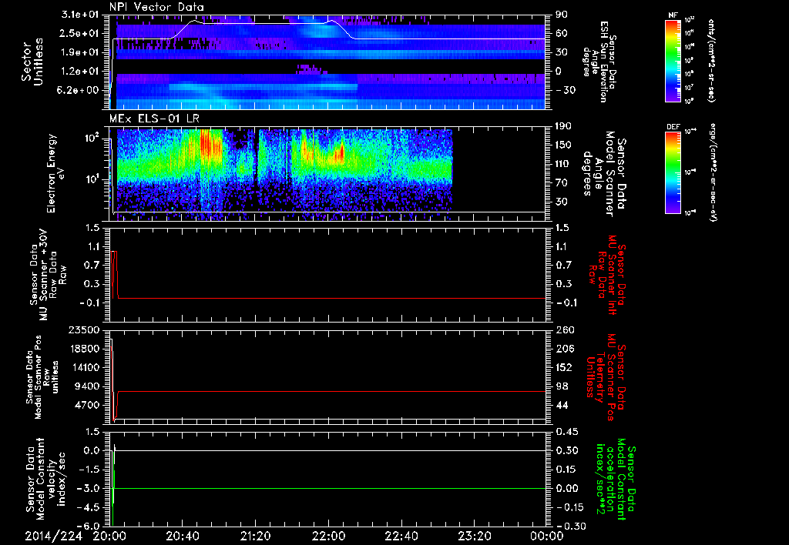This screenshot has height=545, width=789.
Task: Click the '23500' scanner position tick
Action: click(x=84, y=329)
